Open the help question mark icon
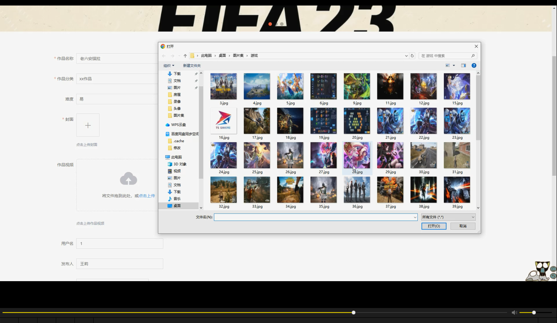557x323 pixels. click(474, 65)
